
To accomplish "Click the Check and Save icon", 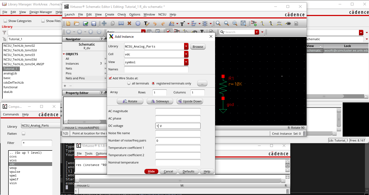I will coord(85,24).
